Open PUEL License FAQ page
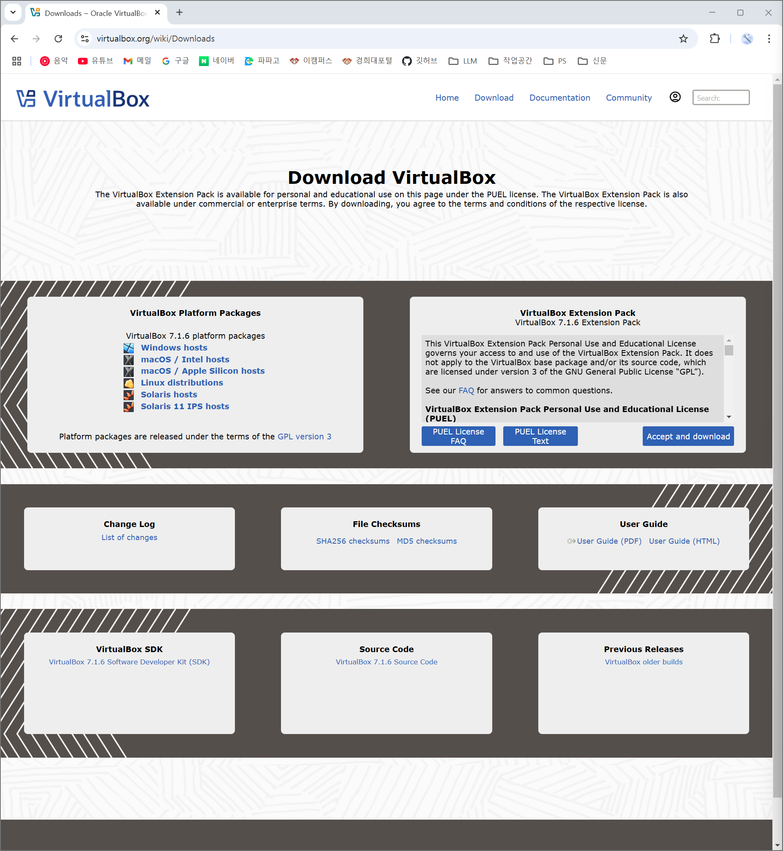Viewport: 783px width, 851px height. tap(458, 436)
